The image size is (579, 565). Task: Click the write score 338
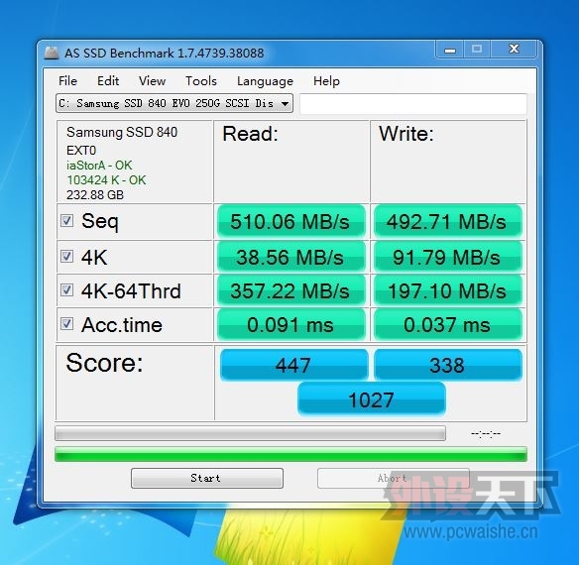(x=448, y=365)
